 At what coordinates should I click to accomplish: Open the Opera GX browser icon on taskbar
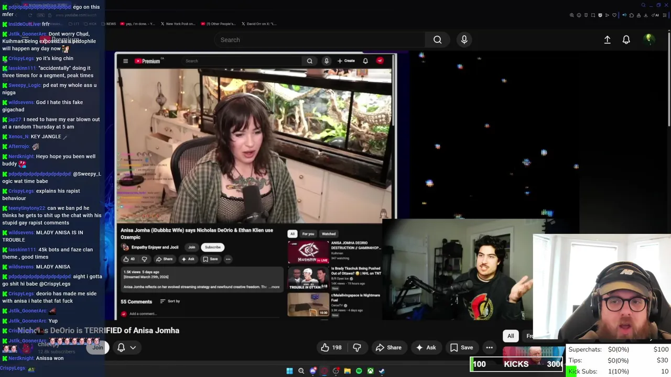(x=324, y=371)
